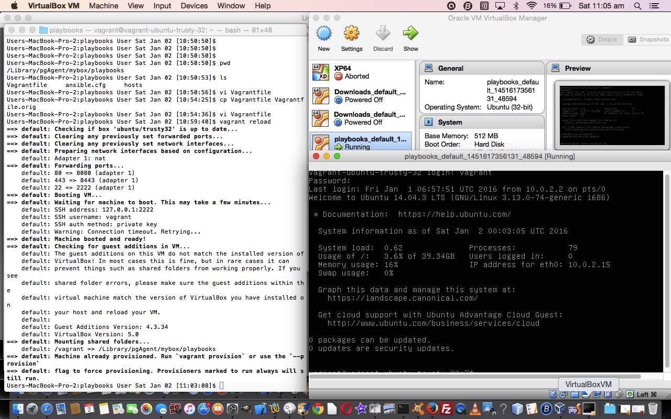Click the shared folders icon in VM status bar
Viewport: 671px width, 419px height.
(575, 394)
